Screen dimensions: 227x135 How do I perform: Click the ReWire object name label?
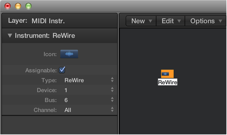pyautogui.click(x=167, y=82)
